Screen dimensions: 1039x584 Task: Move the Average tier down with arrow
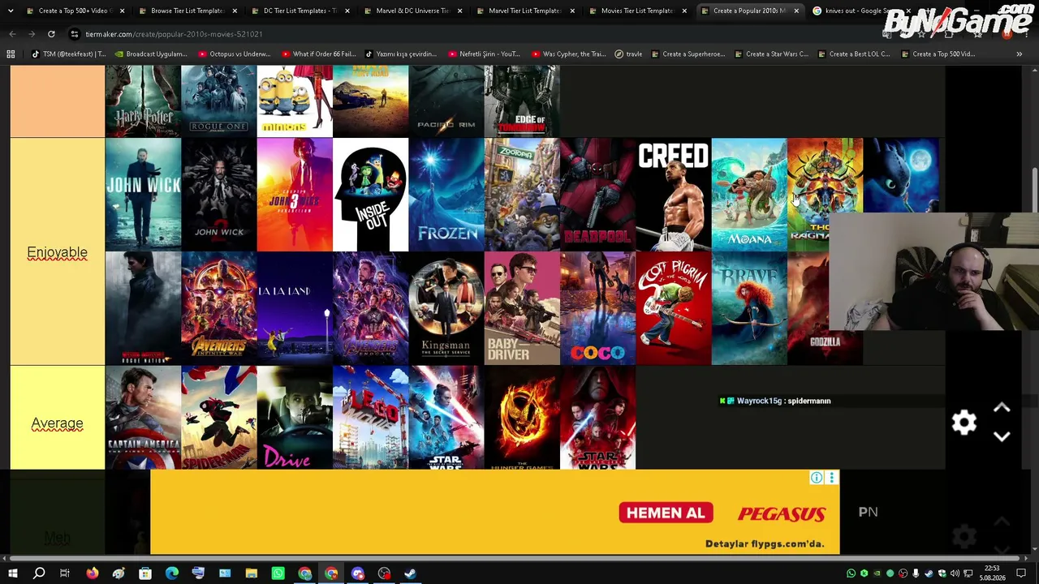pyautogui.click(x=1002, y=436)
